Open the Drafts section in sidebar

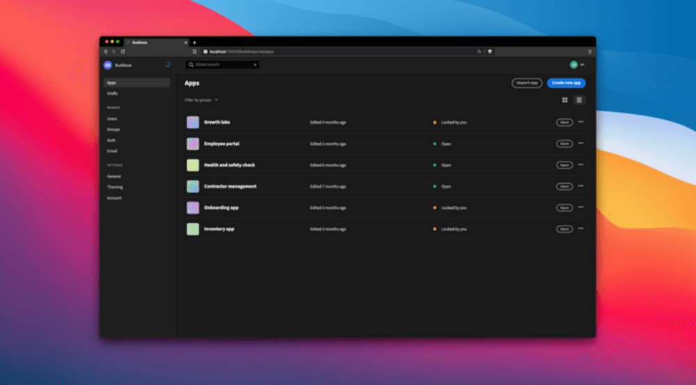coord(112,93)
